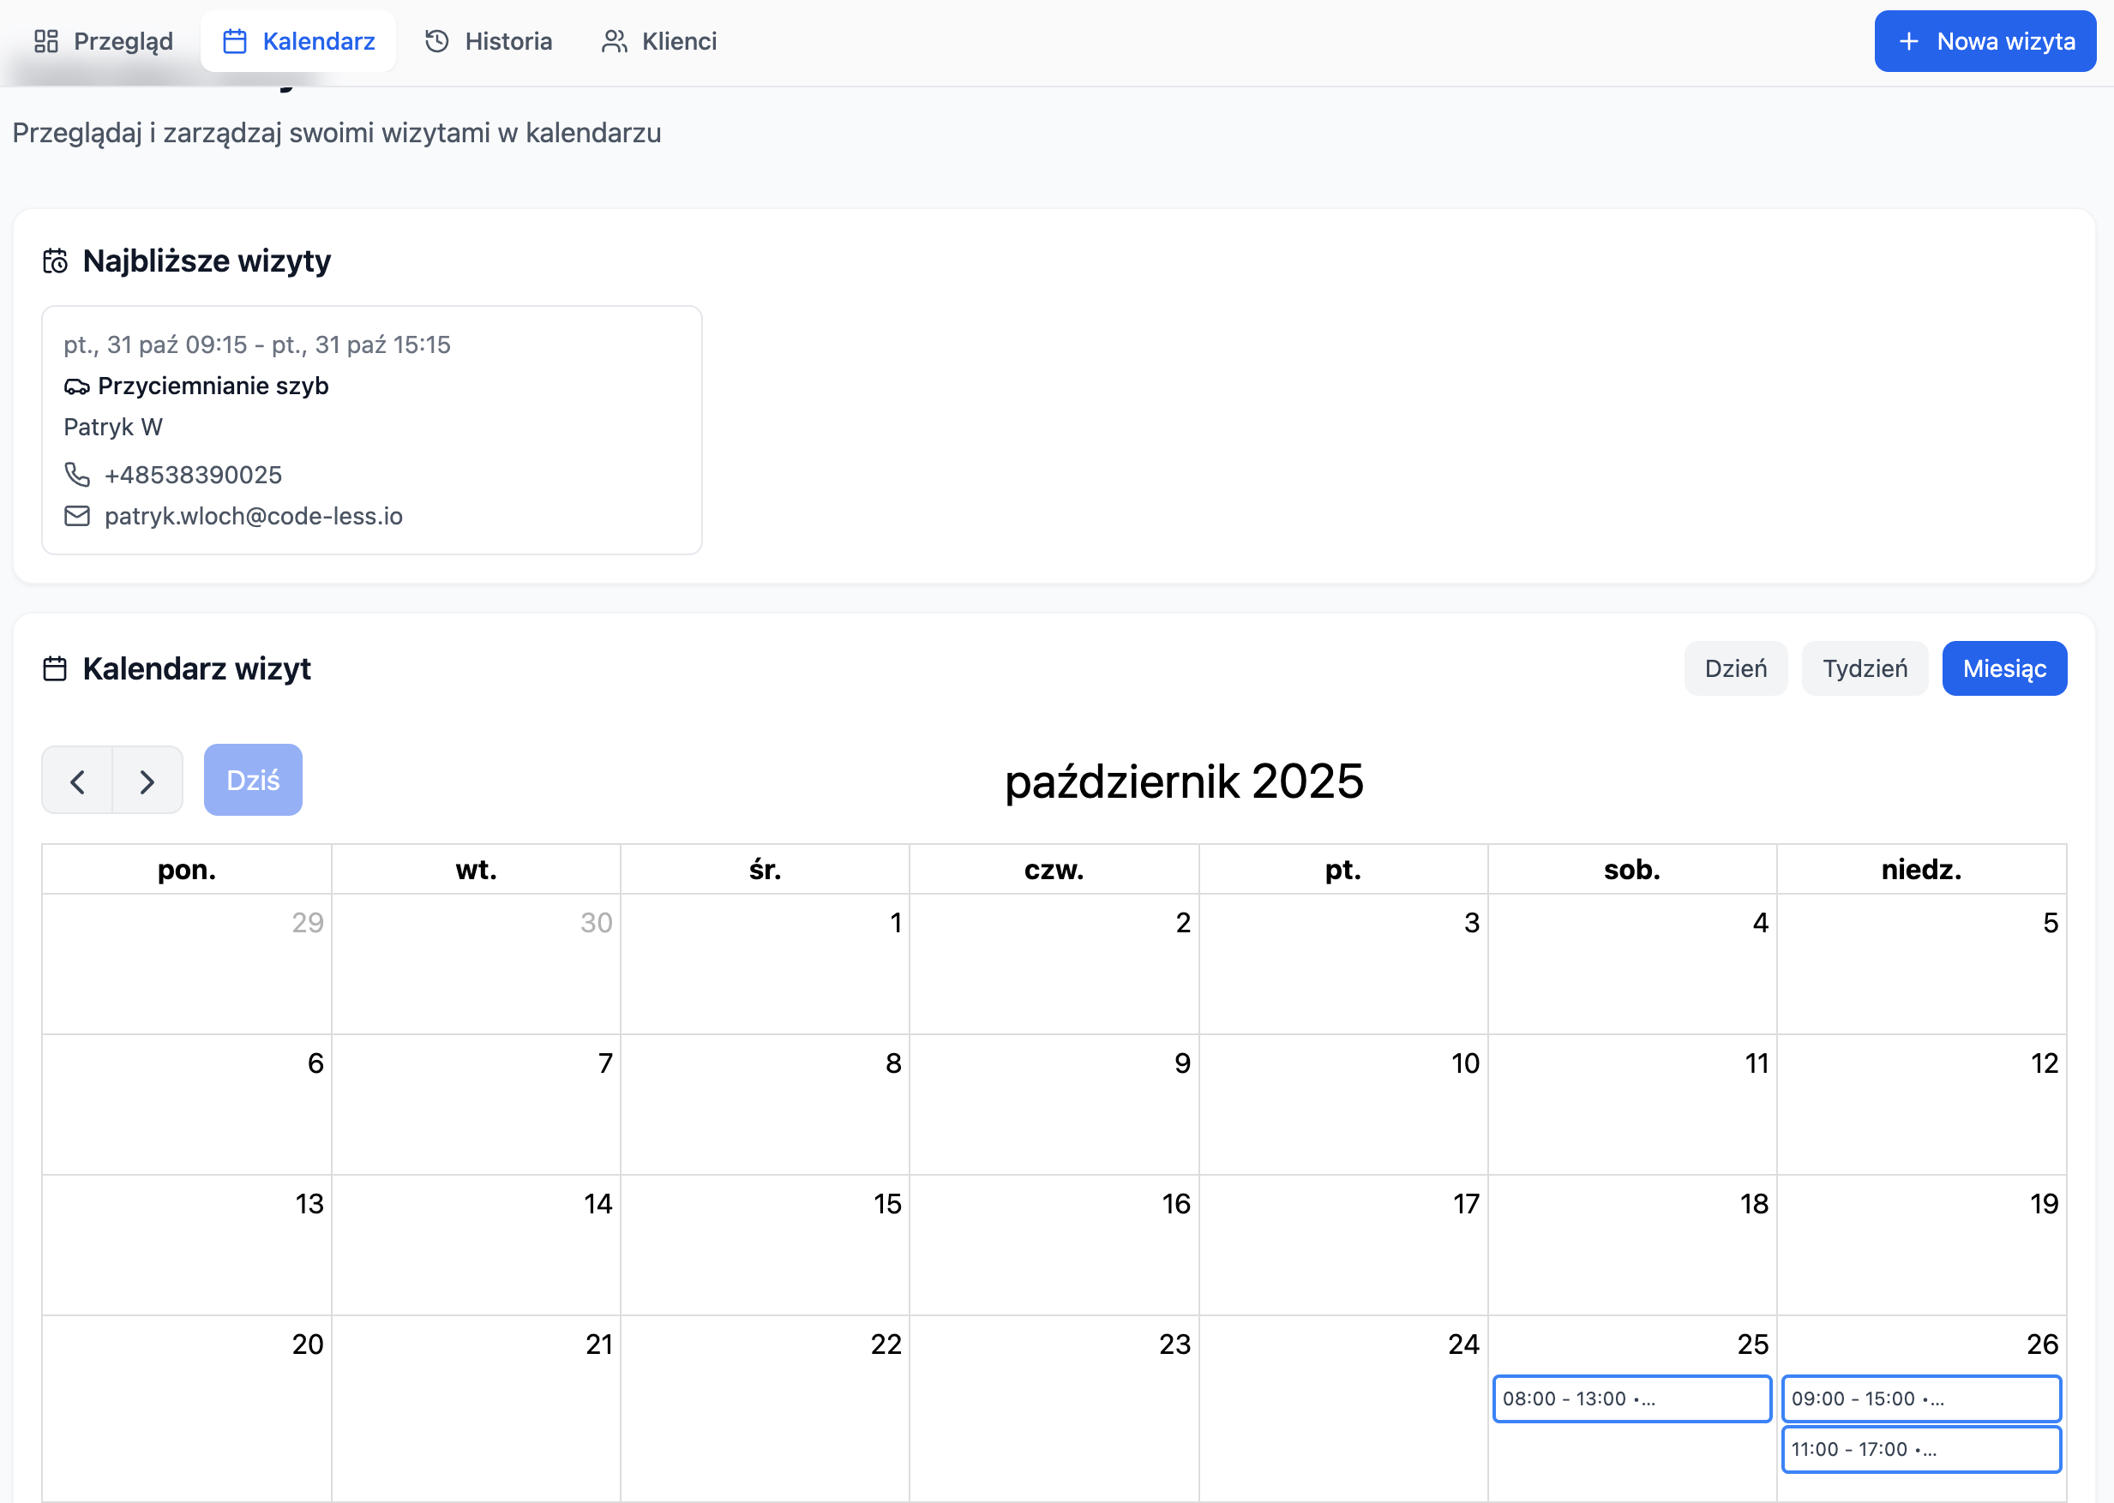The width and height of the screenshot is (2114, 1503).
Task: Open the 11:00 - 17:00 visit on Sunday 26
Action: (1920, 1449)
